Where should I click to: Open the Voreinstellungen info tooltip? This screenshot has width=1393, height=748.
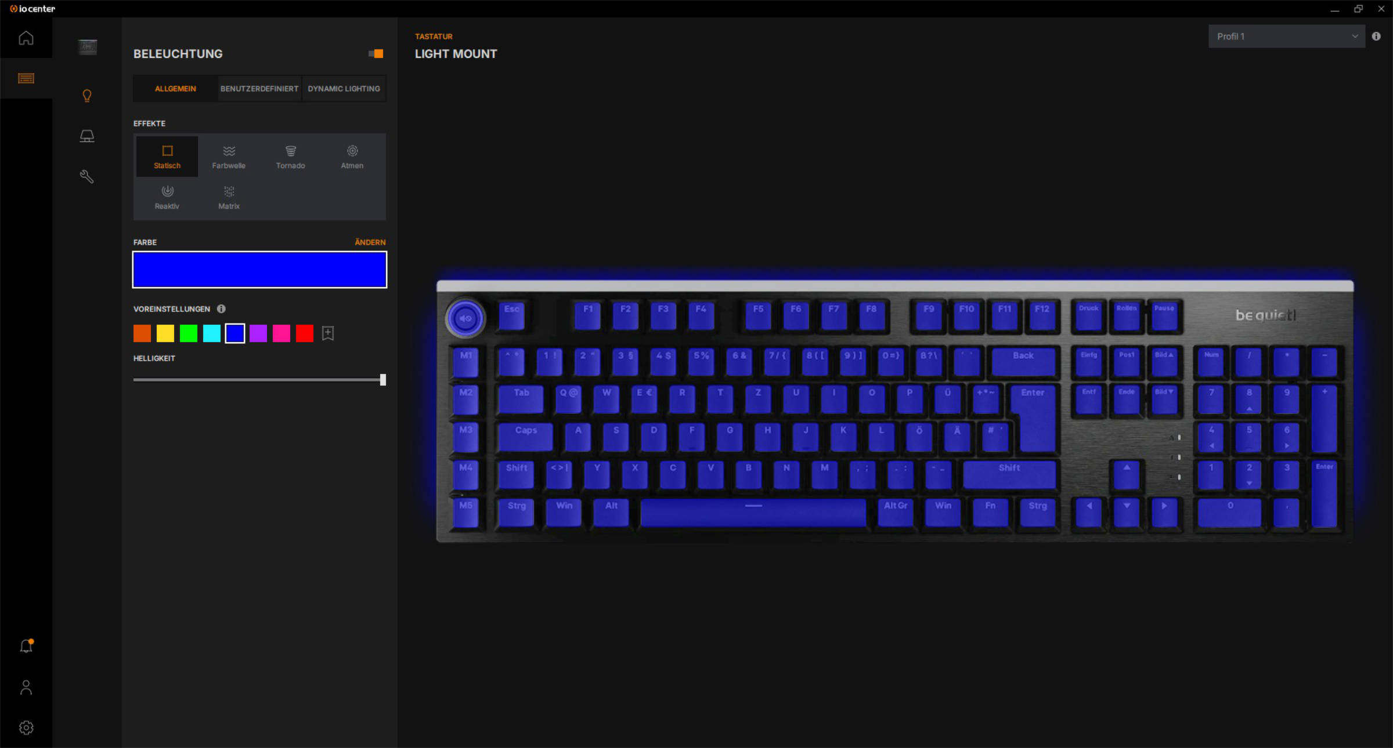tap(222, 309)
